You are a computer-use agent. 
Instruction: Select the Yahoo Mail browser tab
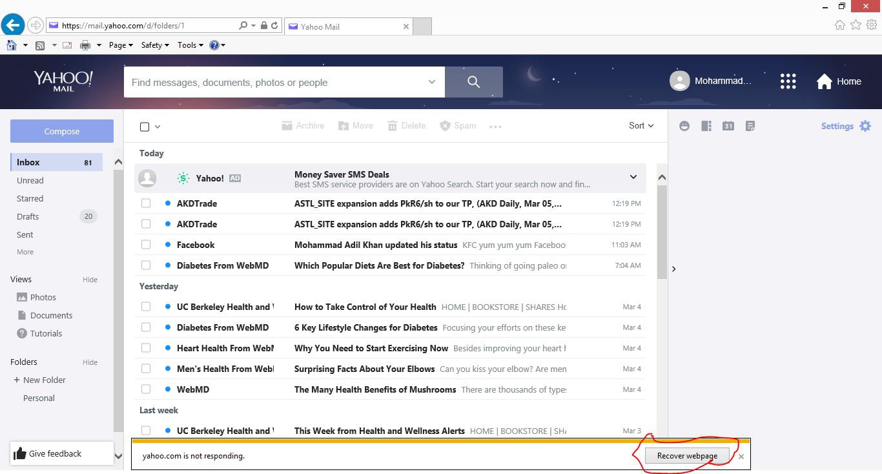point(349,26)
